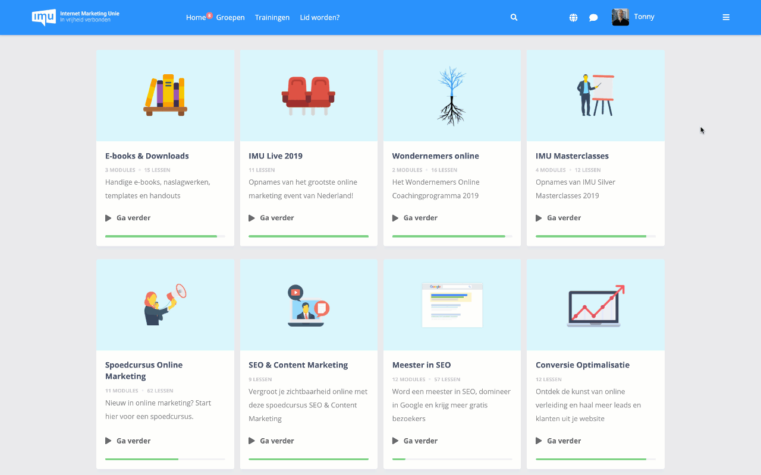761x475 pixels.
Task: Click the progress bar of IMU Live 2019
Action: (309, 236)
